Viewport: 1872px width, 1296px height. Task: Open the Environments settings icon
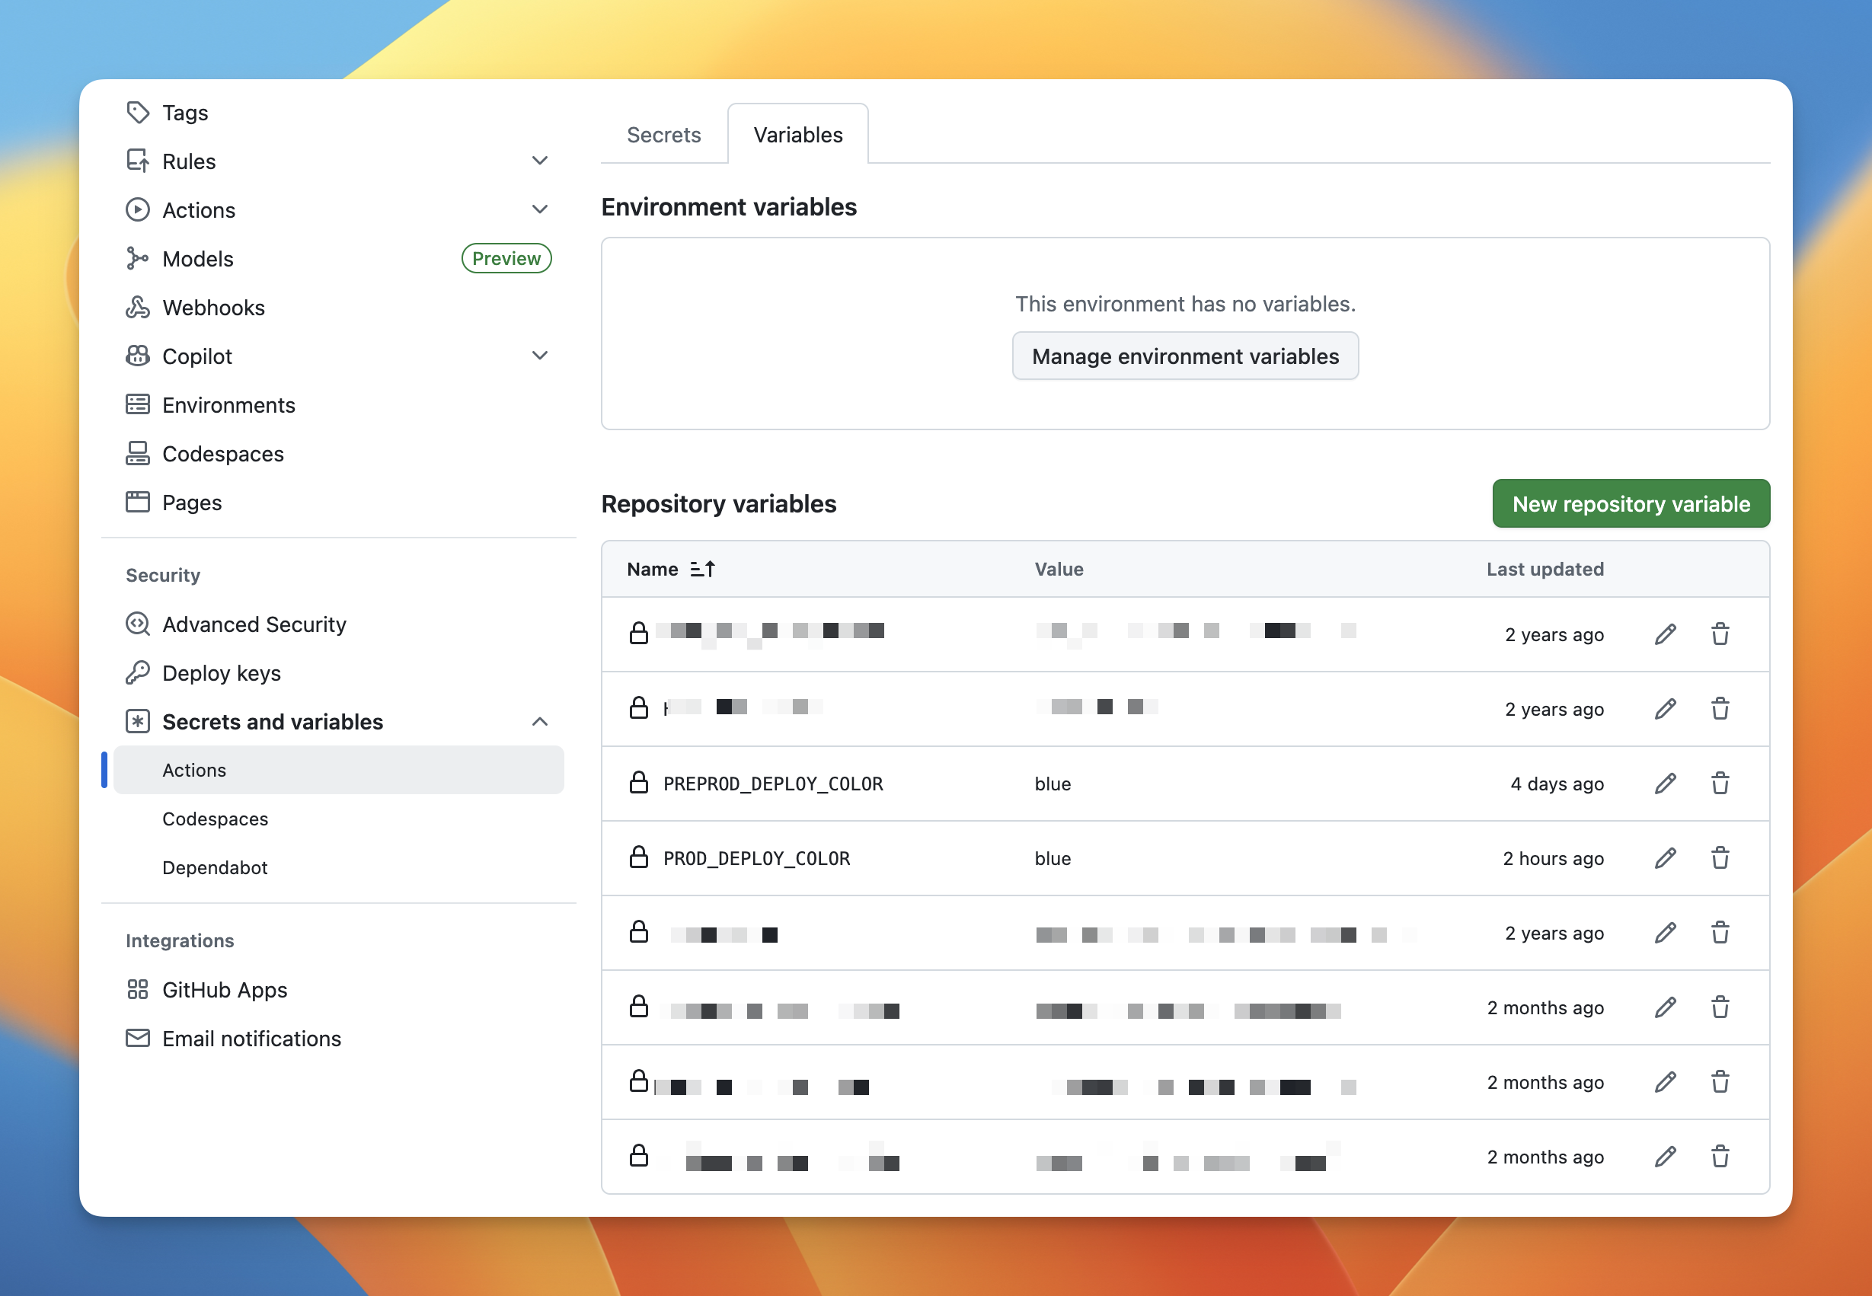[138, 404]
